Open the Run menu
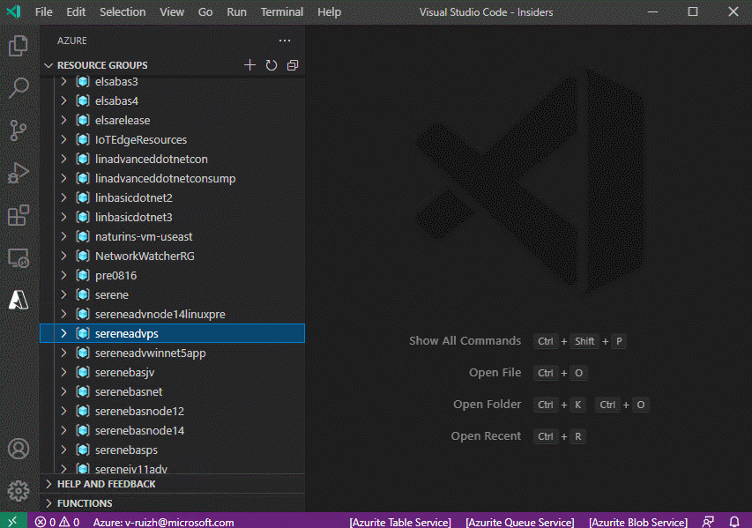The width and height of the screenshot is (752, 528). coord(236,12)
